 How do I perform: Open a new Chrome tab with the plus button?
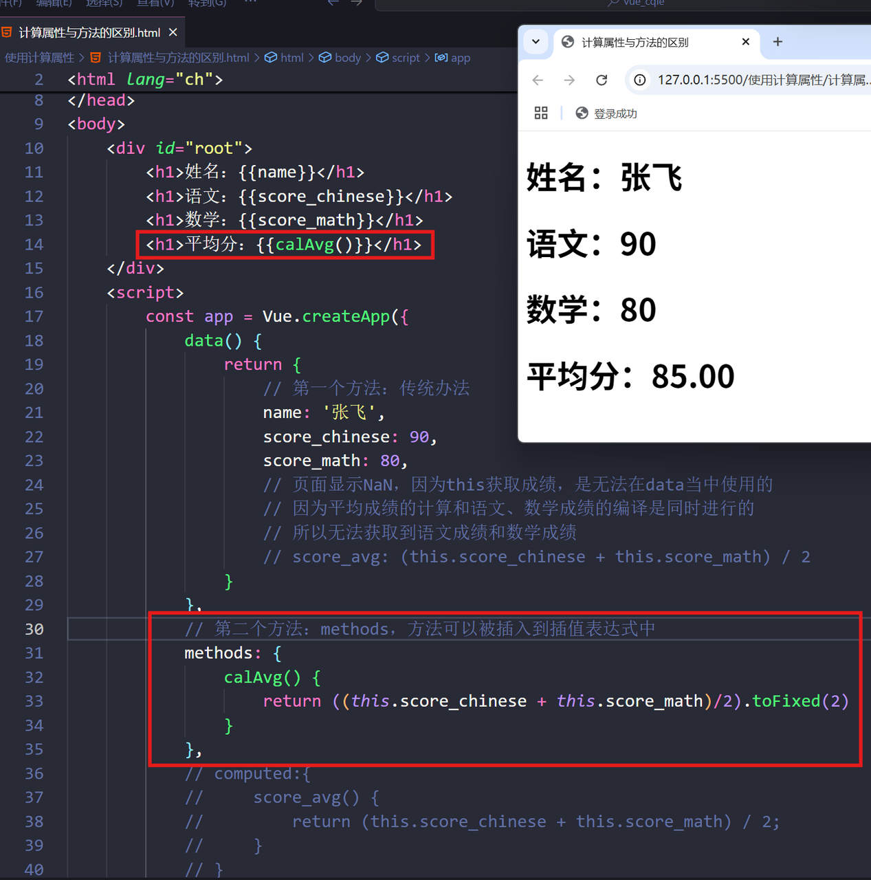coord(778,42)
